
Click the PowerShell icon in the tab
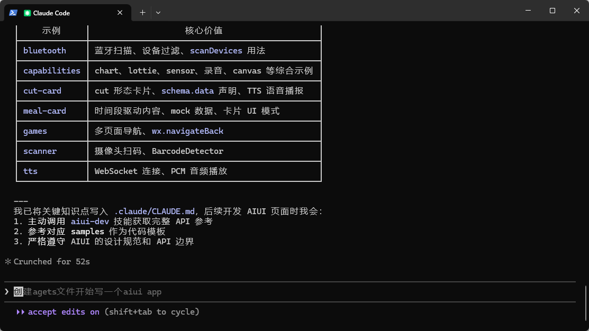(x=13, y=13)
